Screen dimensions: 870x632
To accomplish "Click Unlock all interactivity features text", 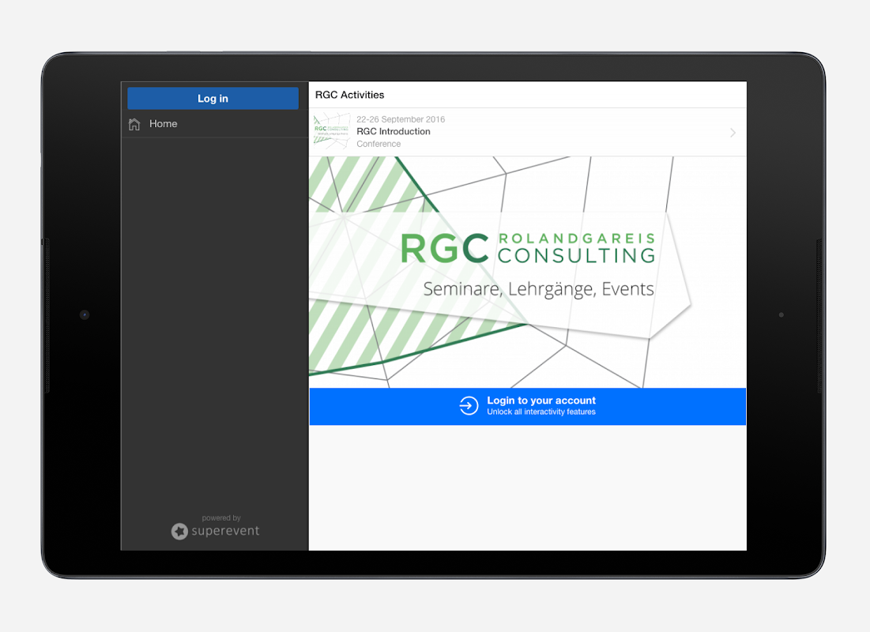I will 541,412.
